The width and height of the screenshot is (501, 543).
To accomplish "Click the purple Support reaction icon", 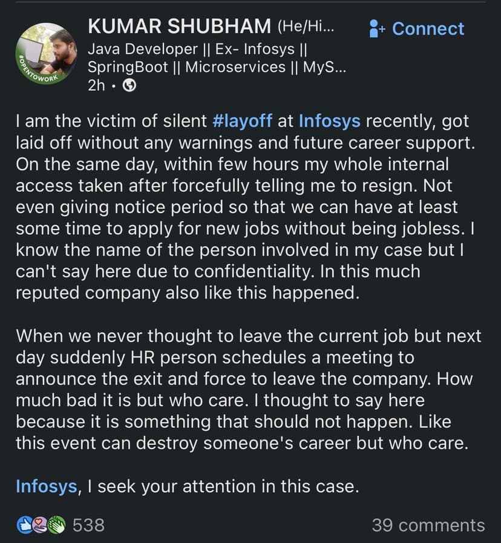I will (39, 524).
